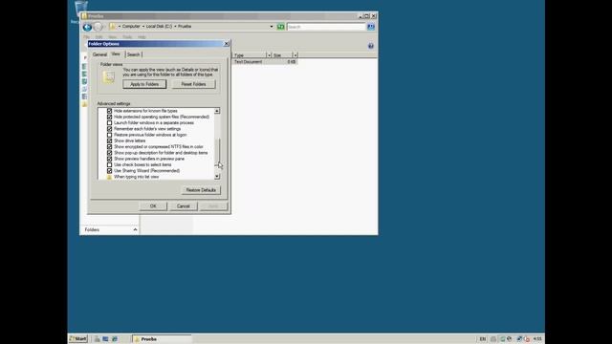Toggle Show encrypted or compressed NTFS files in color
Screen dimensions: 612x344
(109, 146)
